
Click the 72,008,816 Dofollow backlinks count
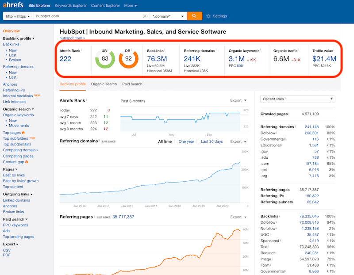click(x=309, y=222)
